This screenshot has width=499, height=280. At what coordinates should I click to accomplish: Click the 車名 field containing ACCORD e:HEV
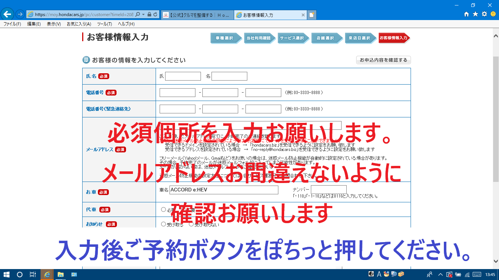pos(224,190)
